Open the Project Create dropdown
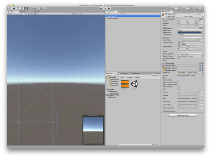 tap(109, 75)
